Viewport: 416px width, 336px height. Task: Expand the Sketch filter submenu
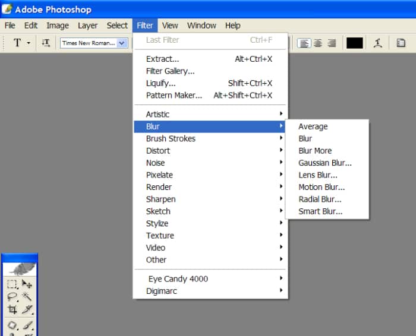209,211
